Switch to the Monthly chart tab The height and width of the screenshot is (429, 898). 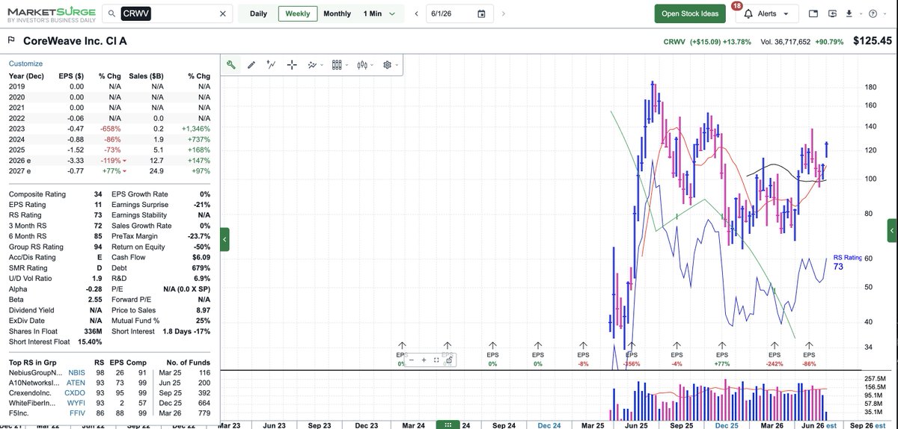click(337, 13)
